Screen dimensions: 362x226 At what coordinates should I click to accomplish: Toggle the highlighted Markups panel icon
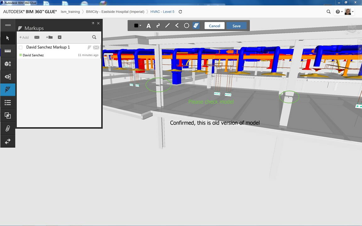click(x=8, y=89)
